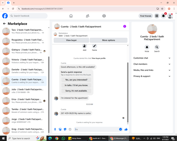Open Rouguiatou conversation in the list

pos(24,41)
